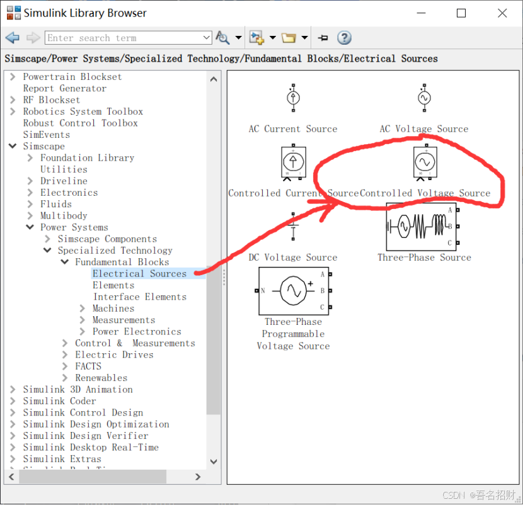Select Simulink 3D Animation entry
523x505 pixels.
(x=78, y=389)
